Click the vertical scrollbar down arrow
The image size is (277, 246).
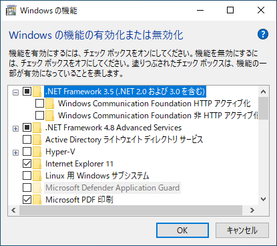click(264, 199)
